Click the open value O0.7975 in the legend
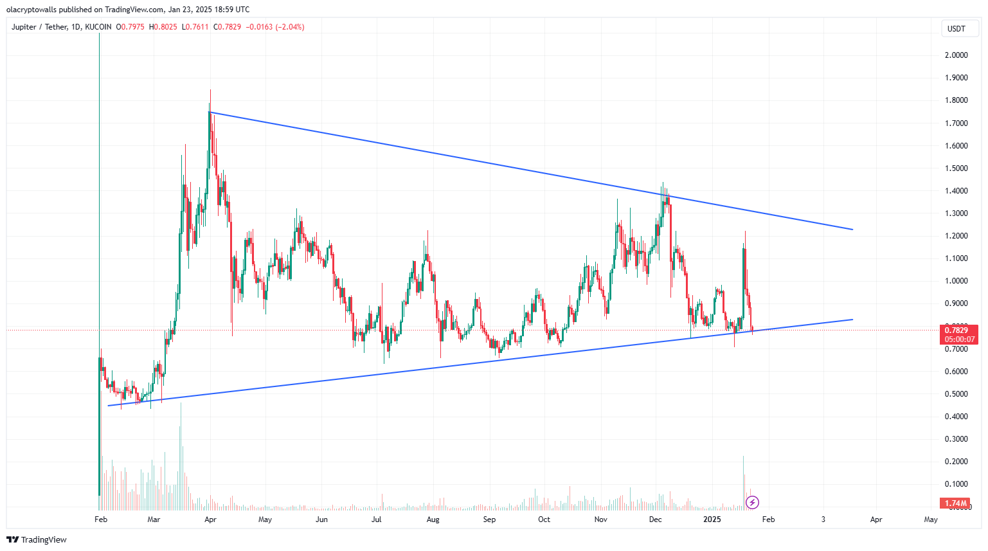Screen dimensions: 988x551 tap(130, 27)
